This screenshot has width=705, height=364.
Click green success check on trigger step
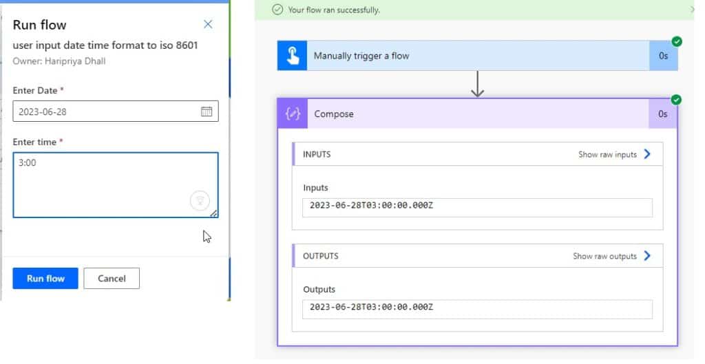tap(677, 41)
